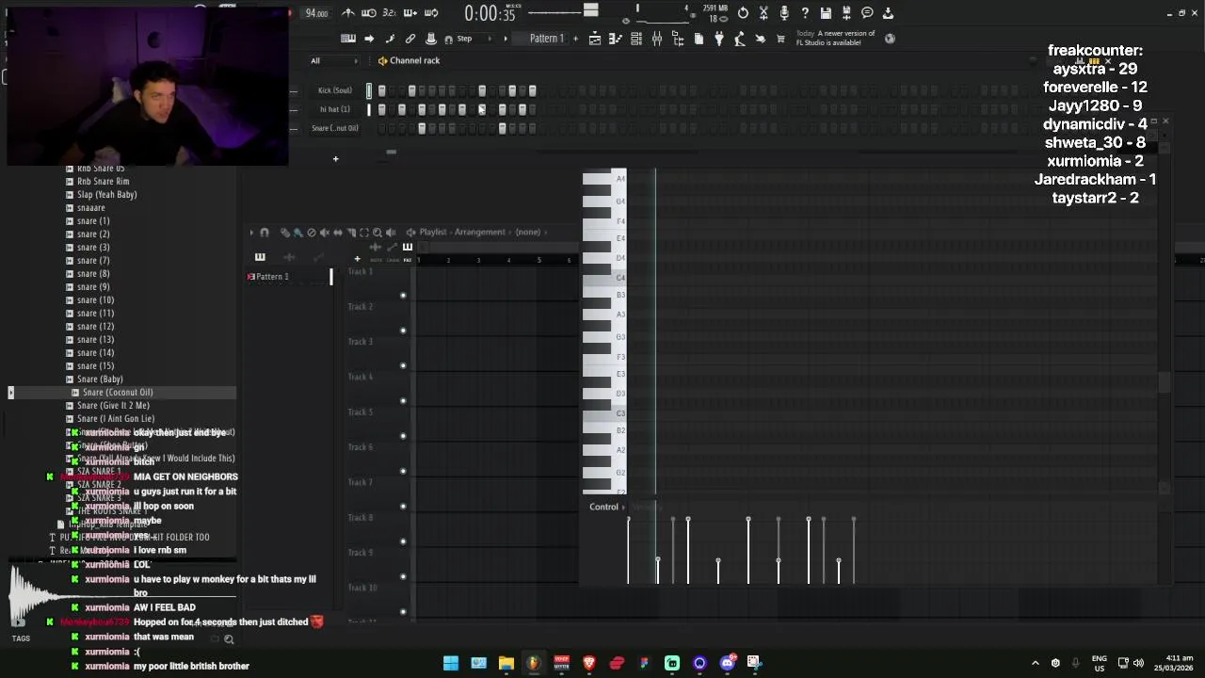The image size is (1205, 678).
Task: Click the typing keyboard to piano icon
Action: [348, 39]
